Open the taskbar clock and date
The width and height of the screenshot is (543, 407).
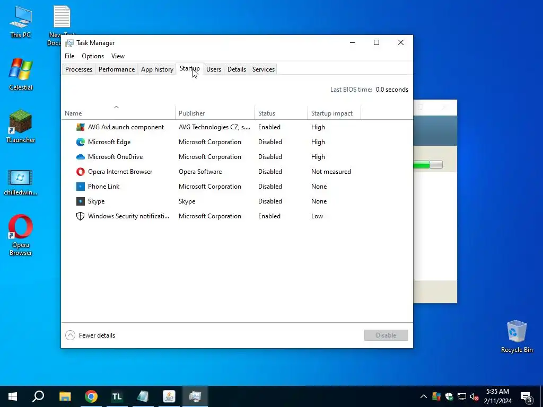point(497,396)
